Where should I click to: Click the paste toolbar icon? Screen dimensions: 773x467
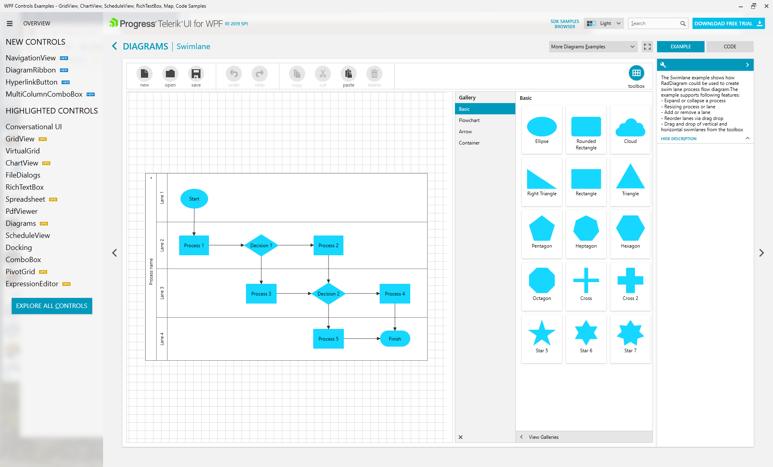[349, 74]
